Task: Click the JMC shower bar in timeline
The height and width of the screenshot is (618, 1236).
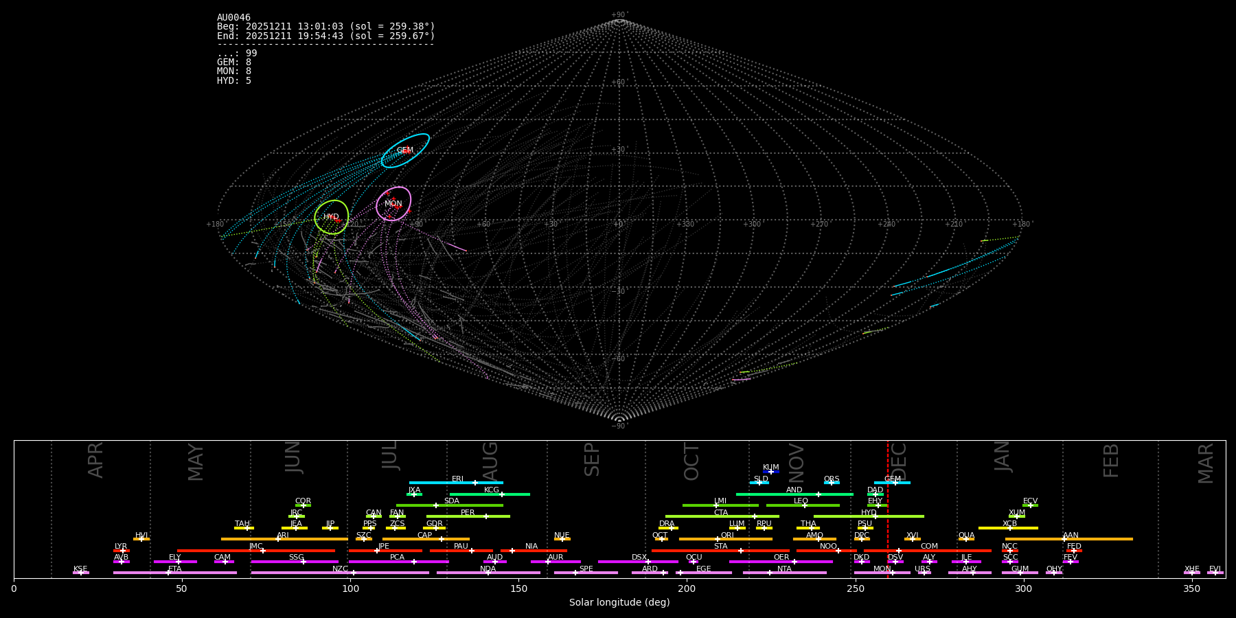Action: click(x=256, y=551)
